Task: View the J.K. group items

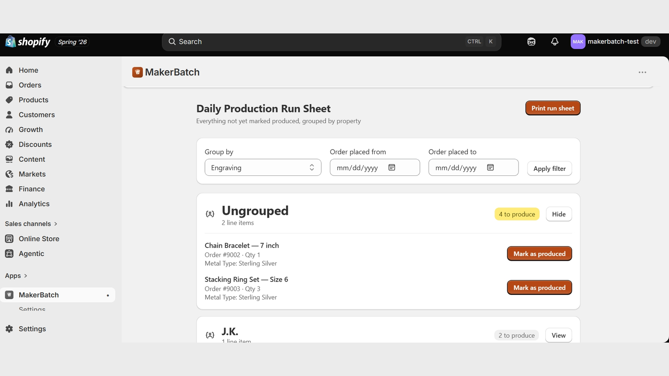Action: (x=559, y=335)
